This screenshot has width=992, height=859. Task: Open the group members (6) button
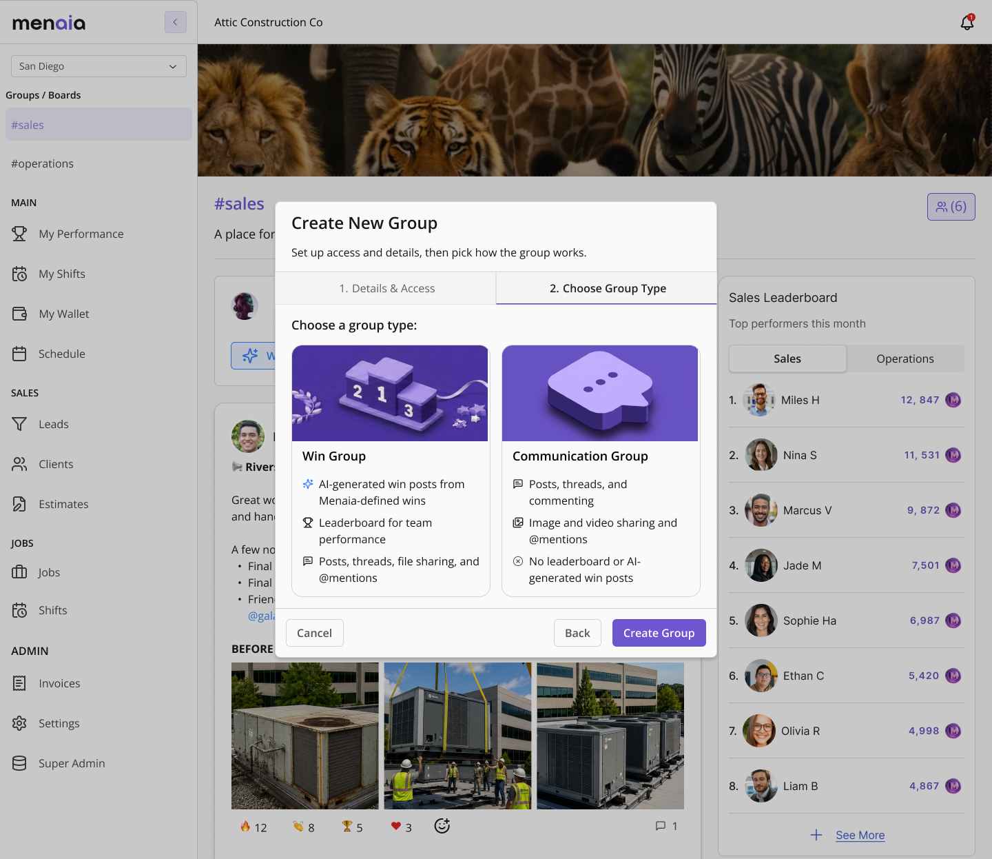click(x=951, y=207)
